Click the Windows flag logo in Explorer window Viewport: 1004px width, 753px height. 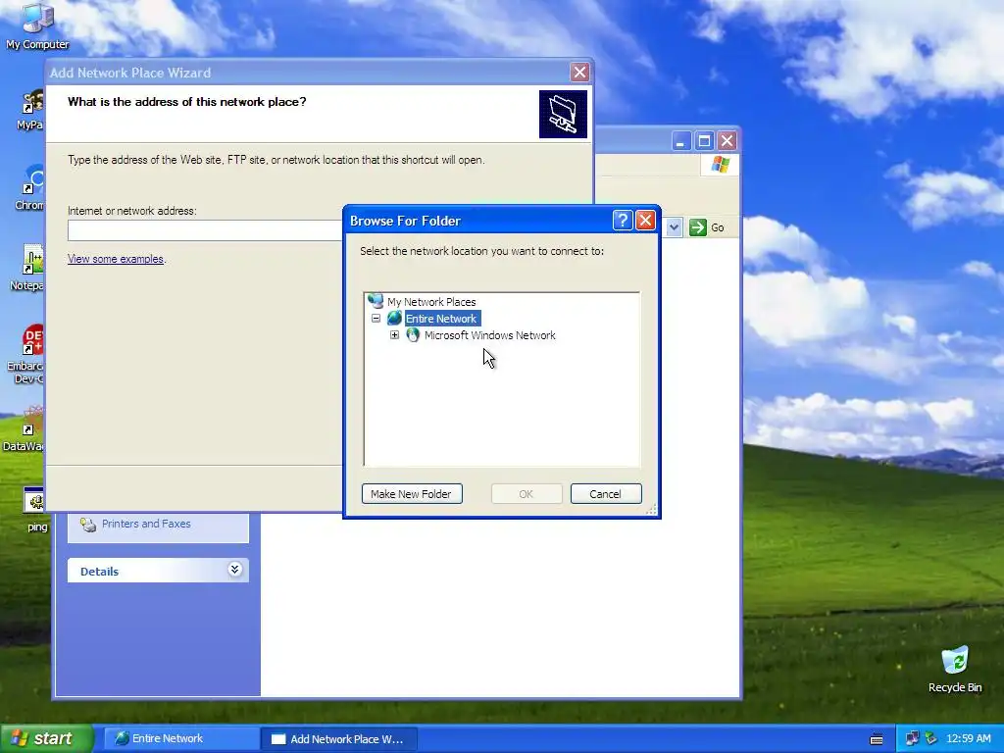click(721, 165)
